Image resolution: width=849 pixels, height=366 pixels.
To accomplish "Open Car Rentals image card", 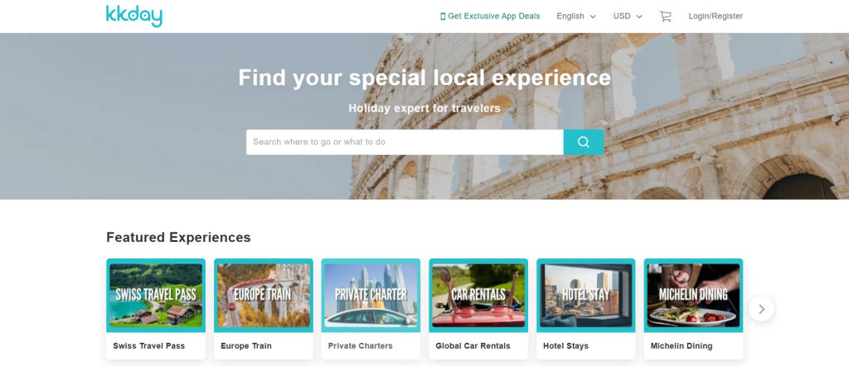I will (x=478, y=295).
